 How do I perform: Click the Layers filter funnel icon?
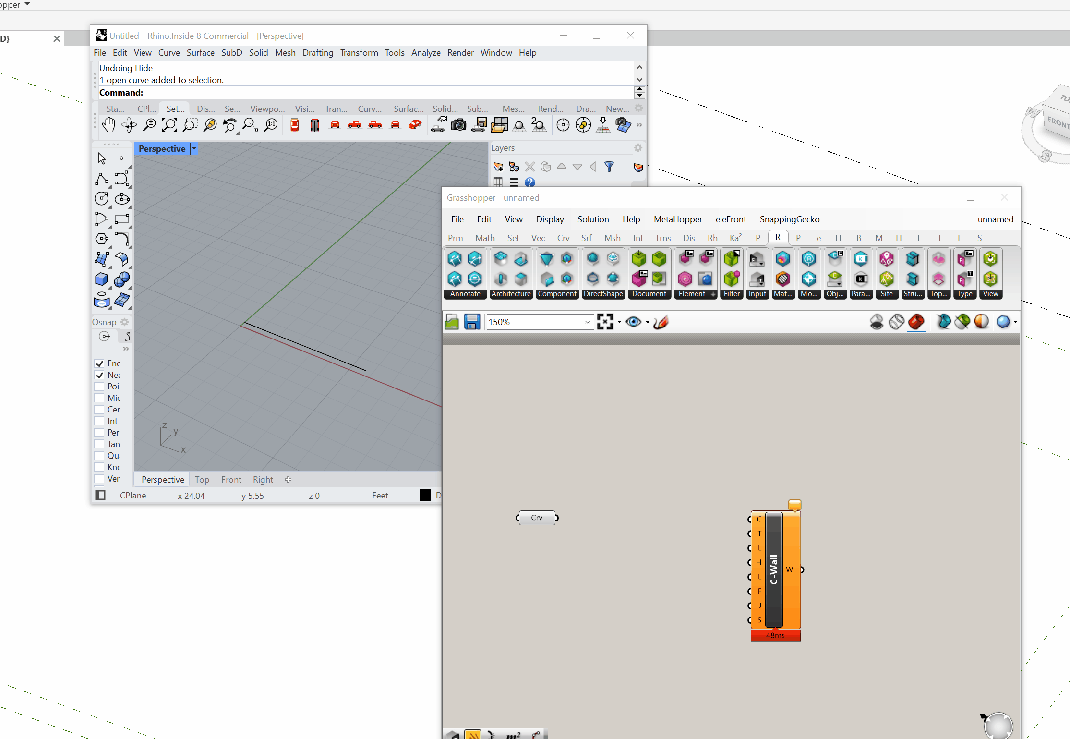tap(609, 167)
